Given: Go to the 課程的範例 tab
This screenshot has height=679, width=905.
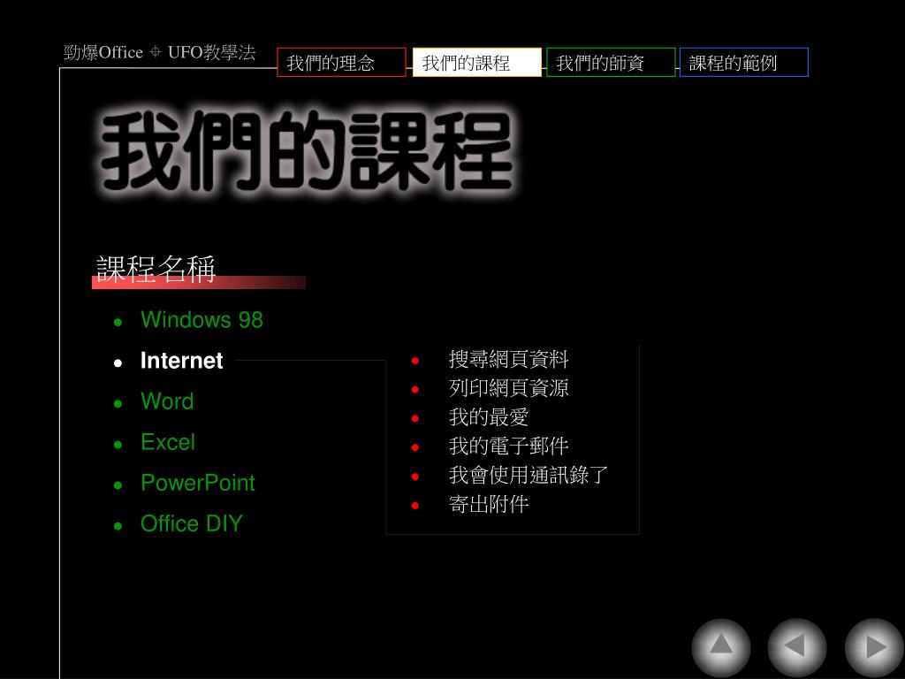Looking at the screenshot, I should [744, 63].
